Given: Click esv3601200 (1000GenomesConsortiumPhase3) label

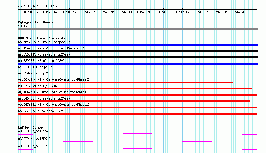Looking at the screenshot, I should (54, 79).
